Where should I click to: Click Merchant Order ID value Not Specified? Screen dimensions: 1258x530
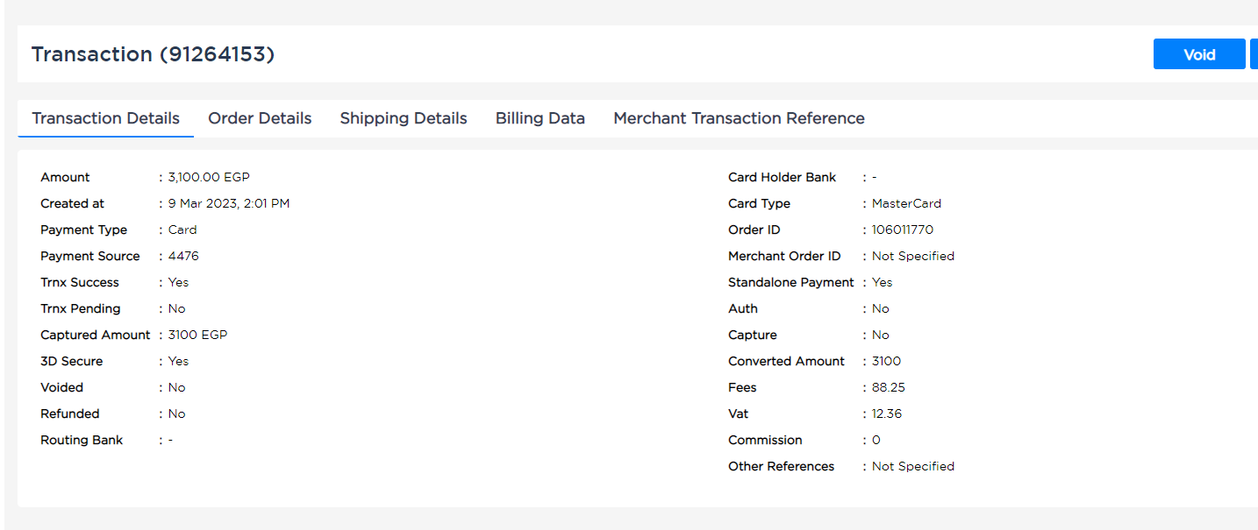pos(913,256)
